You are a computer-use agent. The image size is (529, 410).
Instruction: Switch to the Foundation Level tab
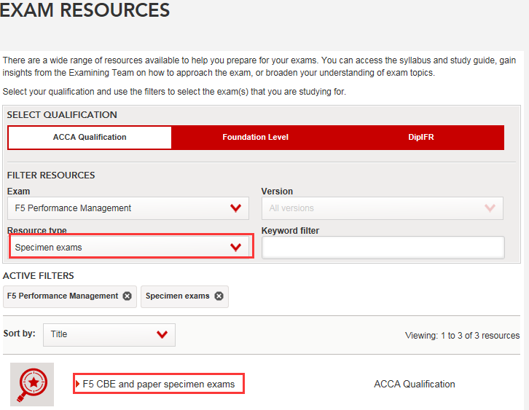[x=255, y=138]
